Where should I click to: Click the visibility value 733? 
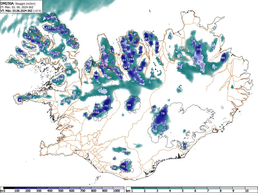tap(45, 95)
